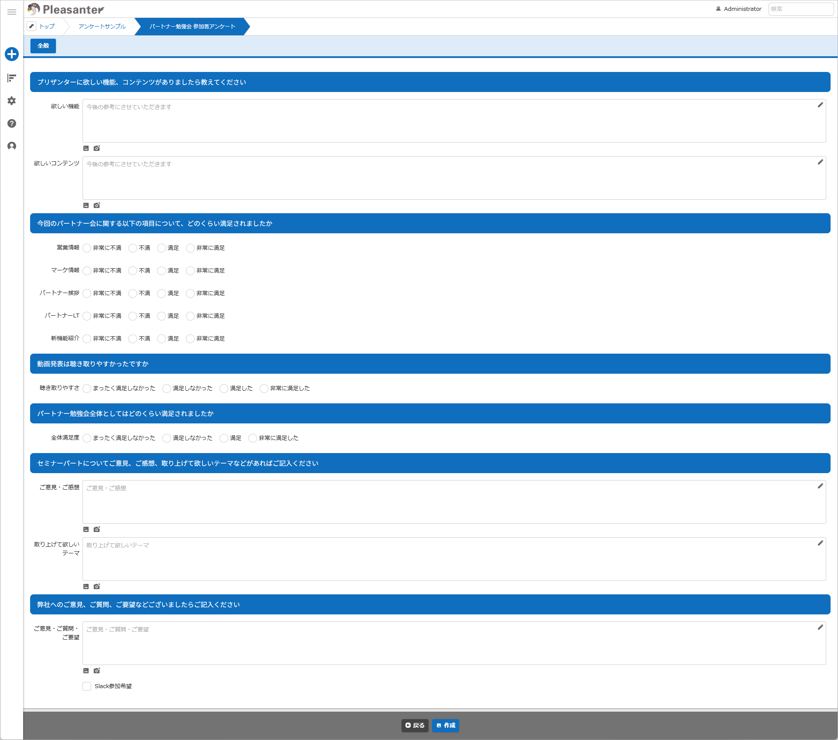This screenshot has height=740, width=838.
Task: Open the settings gear icon in the sidebar
Action: [12, 101]
